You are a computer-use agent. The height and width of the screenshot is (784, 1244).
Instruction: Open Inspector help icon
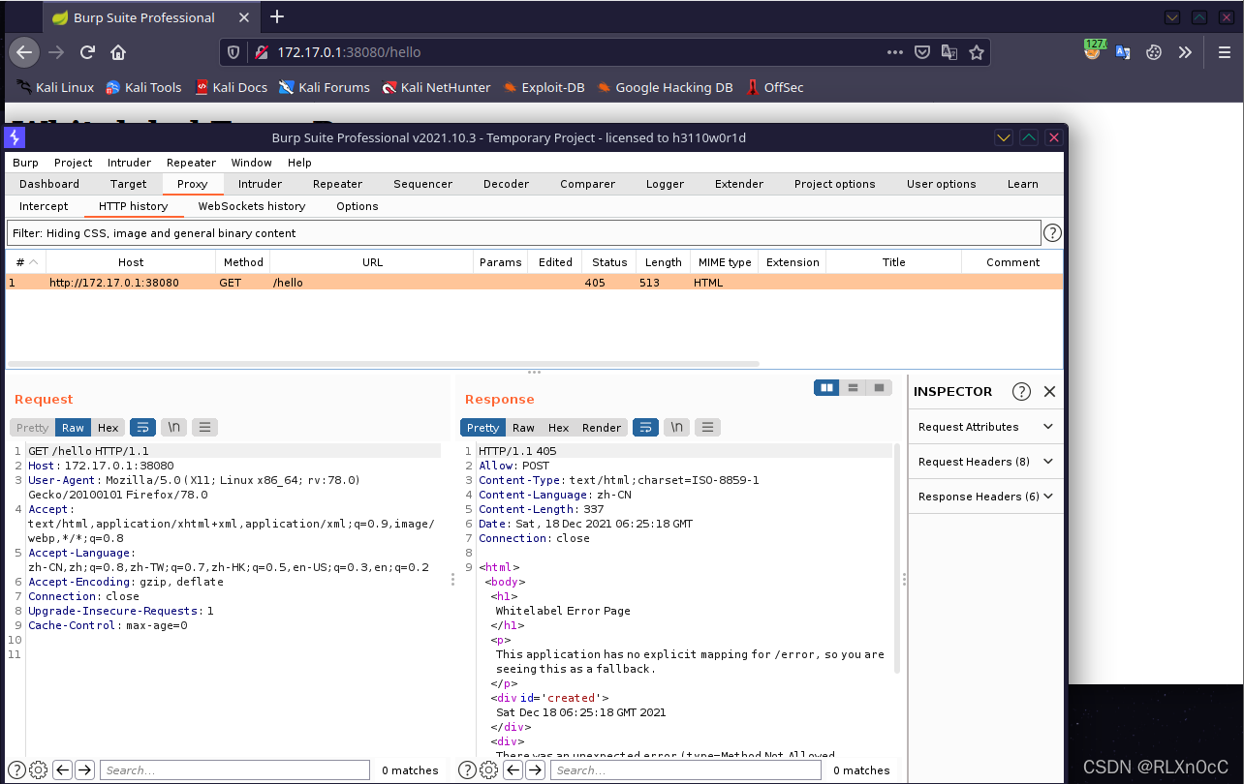1021,392
